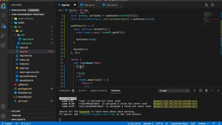Kill terminal with trash icon

point(206,91)
